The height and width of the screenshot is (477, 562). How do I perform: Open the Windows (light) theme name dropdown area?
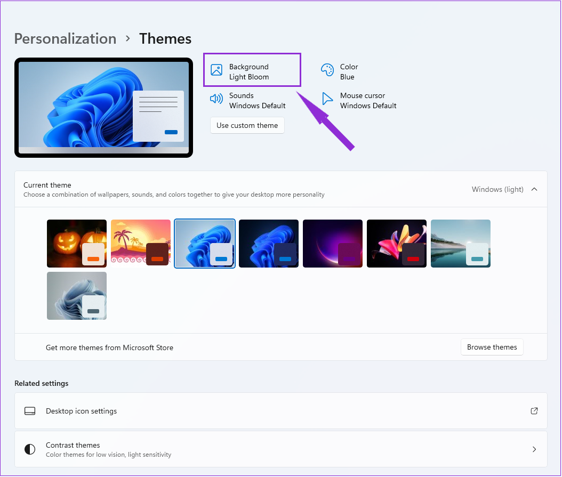click(497, 189)
